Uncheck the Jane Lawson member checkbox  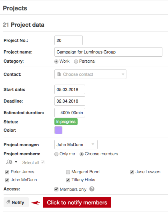[x=132, y=172]
